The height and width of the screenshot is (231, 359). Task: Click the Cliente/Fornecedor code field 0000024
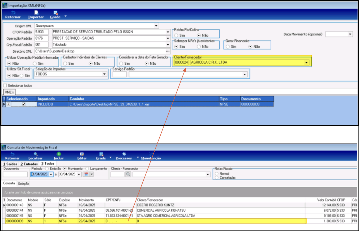(x=181, y=63)
